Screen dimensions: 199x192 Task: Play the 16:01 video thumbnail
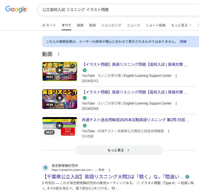[60, 71]
